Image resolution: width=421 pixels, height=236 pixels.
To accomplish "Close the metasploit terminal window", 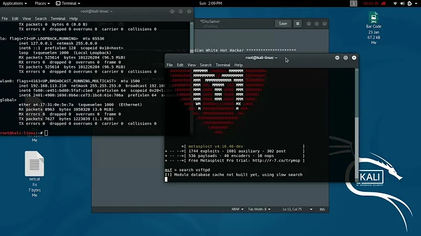I will (x=354, y=58).
